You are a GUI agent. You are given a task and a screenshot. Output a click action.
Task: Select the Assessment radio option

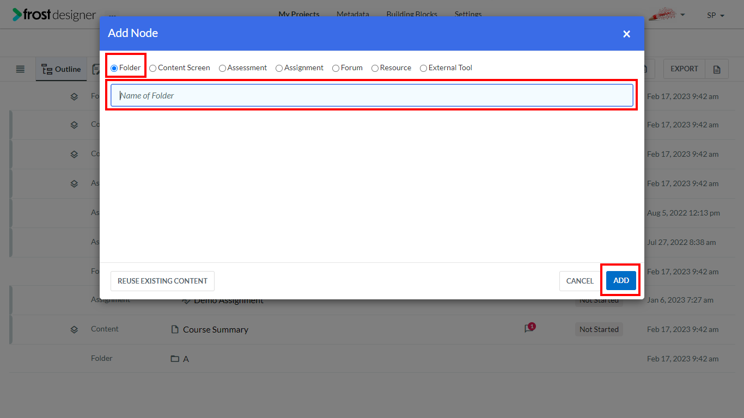(222, 68)
